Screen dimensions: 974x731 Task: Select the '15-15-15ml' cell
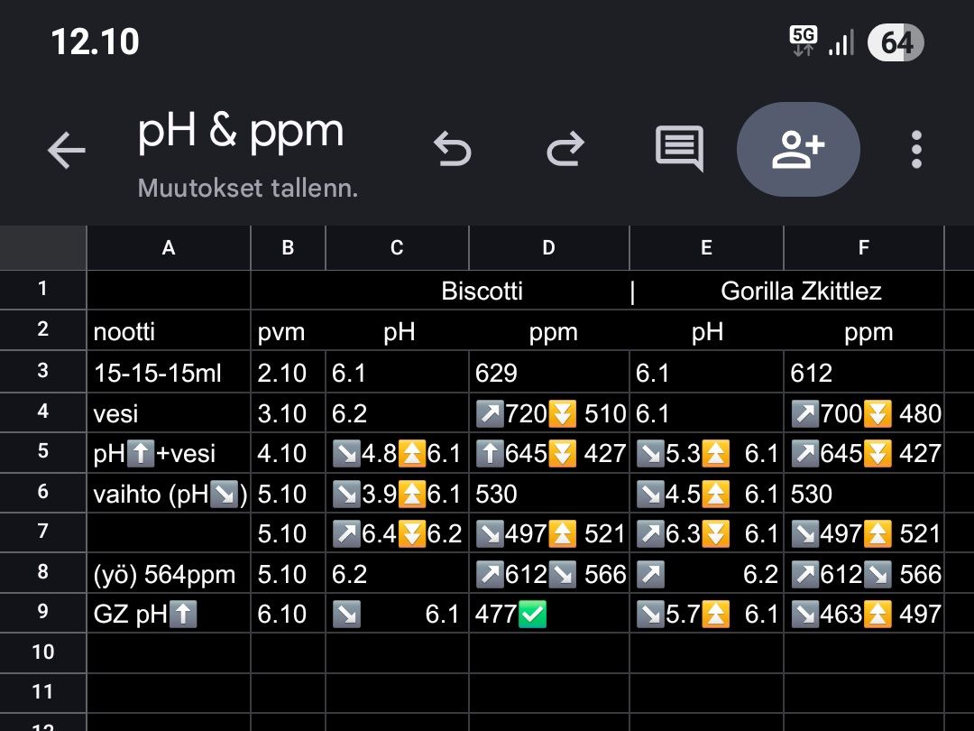click(169, 373)
